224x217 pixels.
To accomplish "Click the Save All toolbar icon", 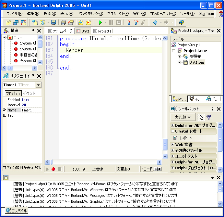I will pyautogui.click(x=64, y=22).
